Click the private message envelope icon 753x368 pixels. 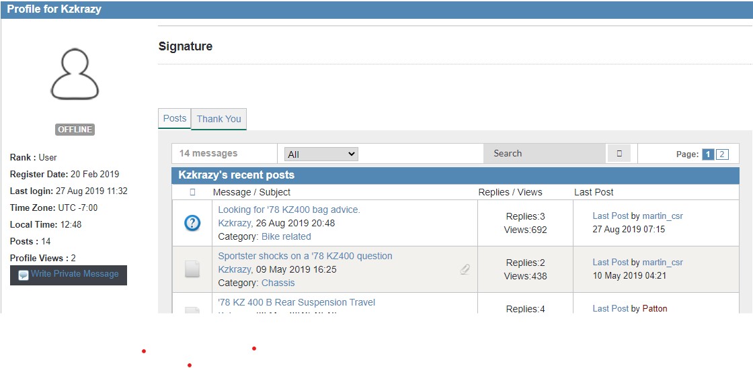(x=24, y=275)
